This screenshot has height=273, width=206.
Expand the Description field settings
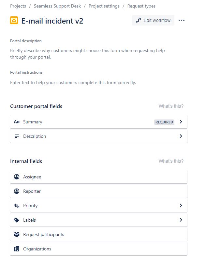(x=181, y=136)
